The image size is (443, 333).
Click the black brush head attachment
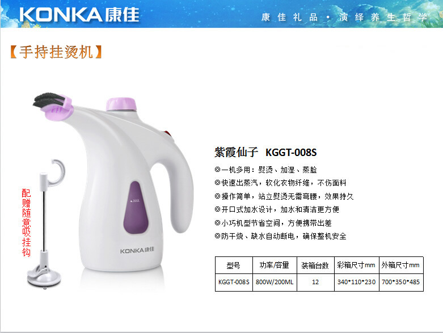50,100
